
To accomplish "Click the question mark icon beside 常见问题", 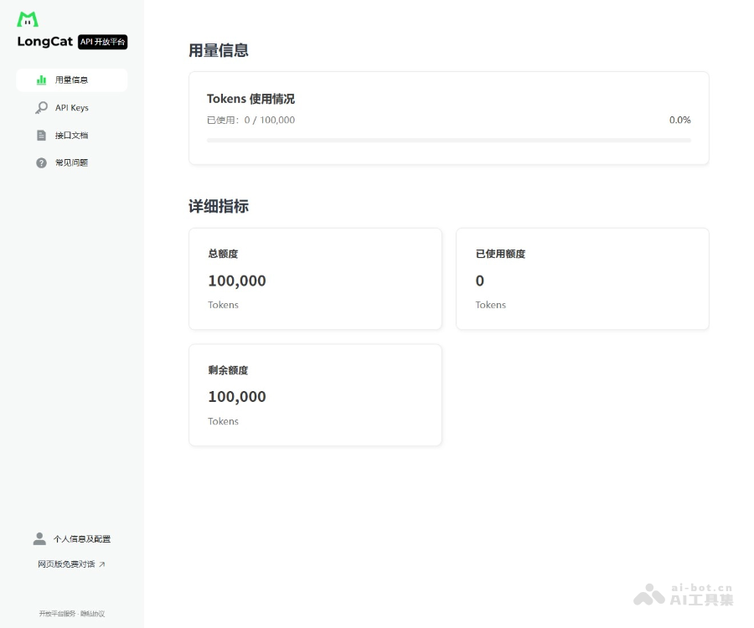I will 41,163.
